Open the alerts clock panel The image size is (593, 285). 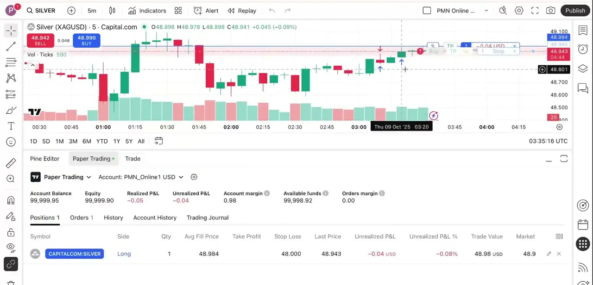[x=583, y=49]
